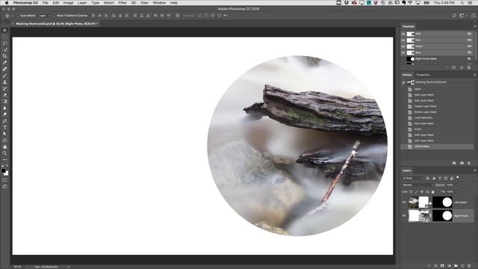
Task: Create new document from state in History
Action: pos(454,163)
